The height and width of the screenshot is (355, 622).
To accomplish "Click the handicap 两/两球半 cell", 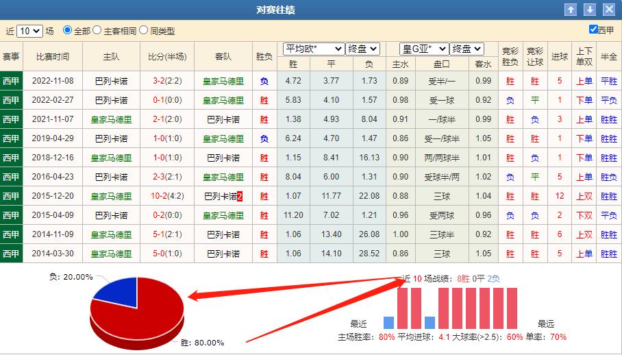I will tap(442, 158).
